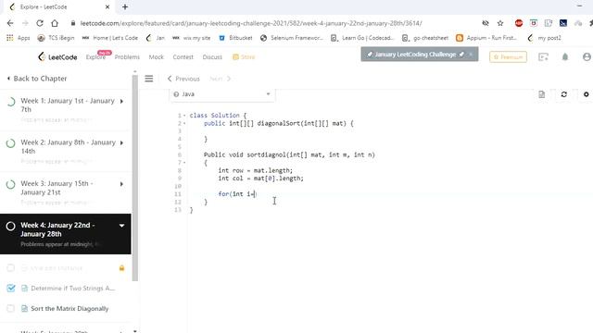Open the browser home page icon

coord(55,23)
